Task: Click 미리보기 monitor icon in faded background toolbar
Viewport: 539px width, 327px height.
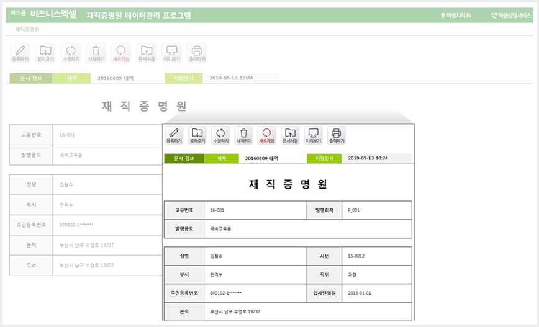Action: tap(171, 53)
